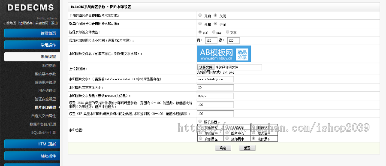Choose png watermark file type
Screen dimensions: 386x166
click(214, 32)
